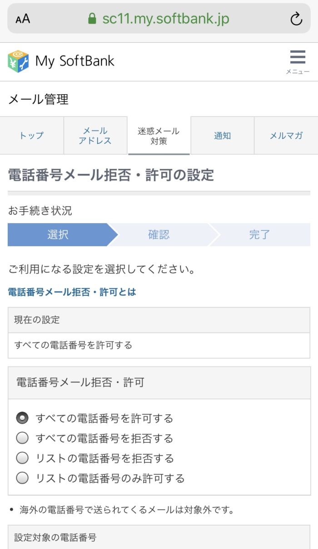Screen dimensions: 318x549
Task: Switch to the トップ tab
Action: click(32, 136)
